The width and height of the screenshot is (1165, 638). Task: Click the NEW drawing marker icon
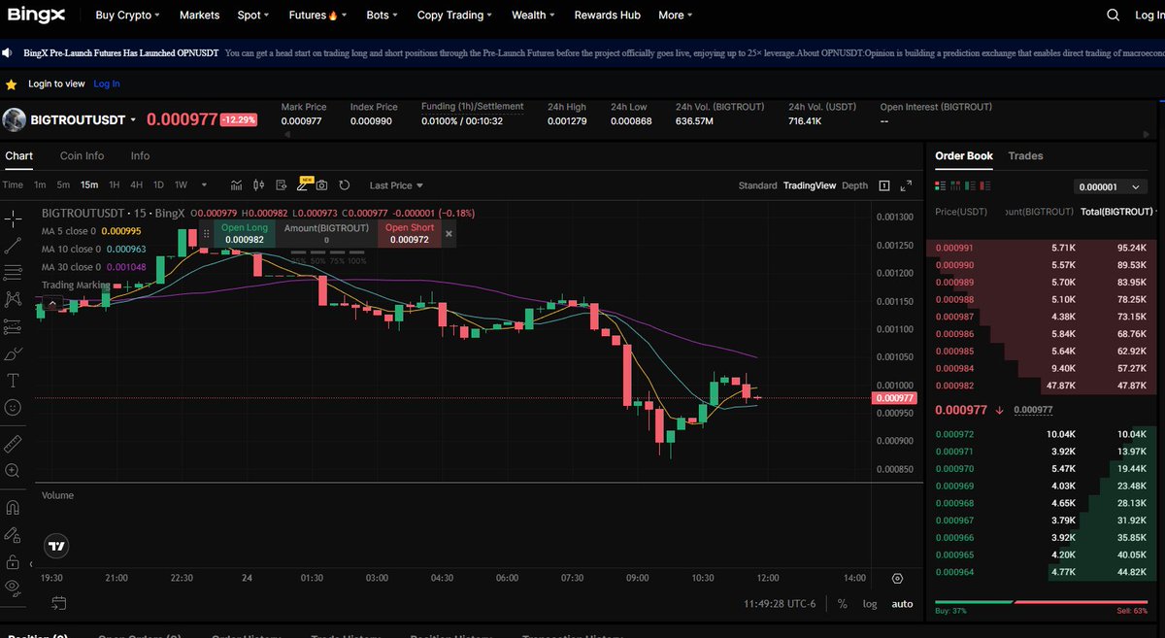click(x=303, y=185)
